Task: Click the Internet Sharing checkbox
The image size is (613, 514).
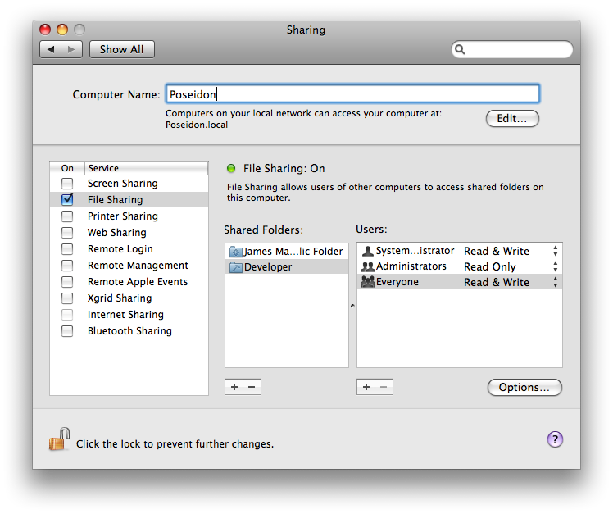Action: pos(67,315)
